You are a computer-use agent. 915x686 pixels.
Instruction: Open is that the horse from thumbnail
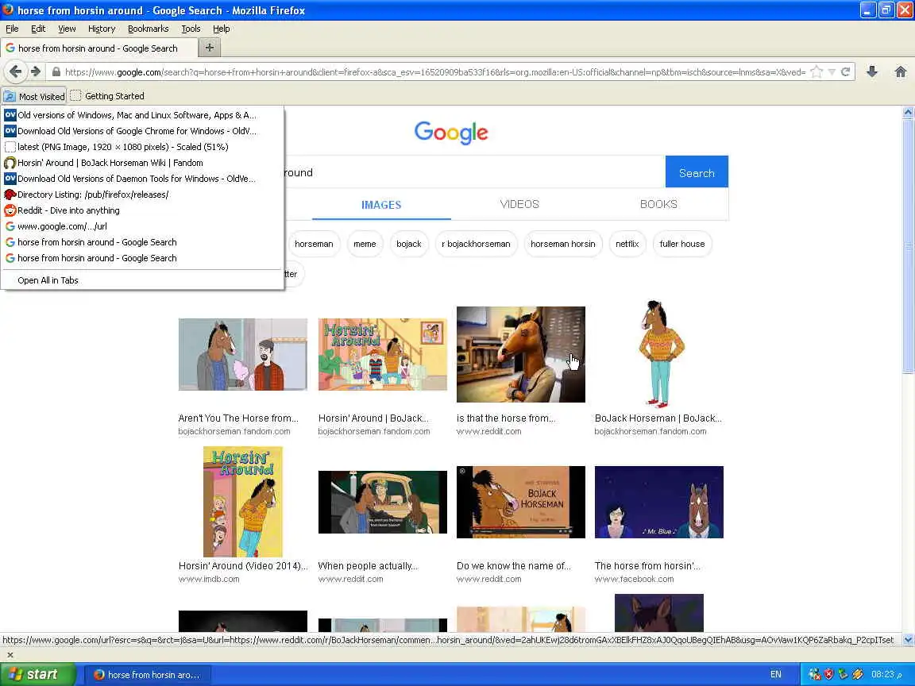point(520,354)
